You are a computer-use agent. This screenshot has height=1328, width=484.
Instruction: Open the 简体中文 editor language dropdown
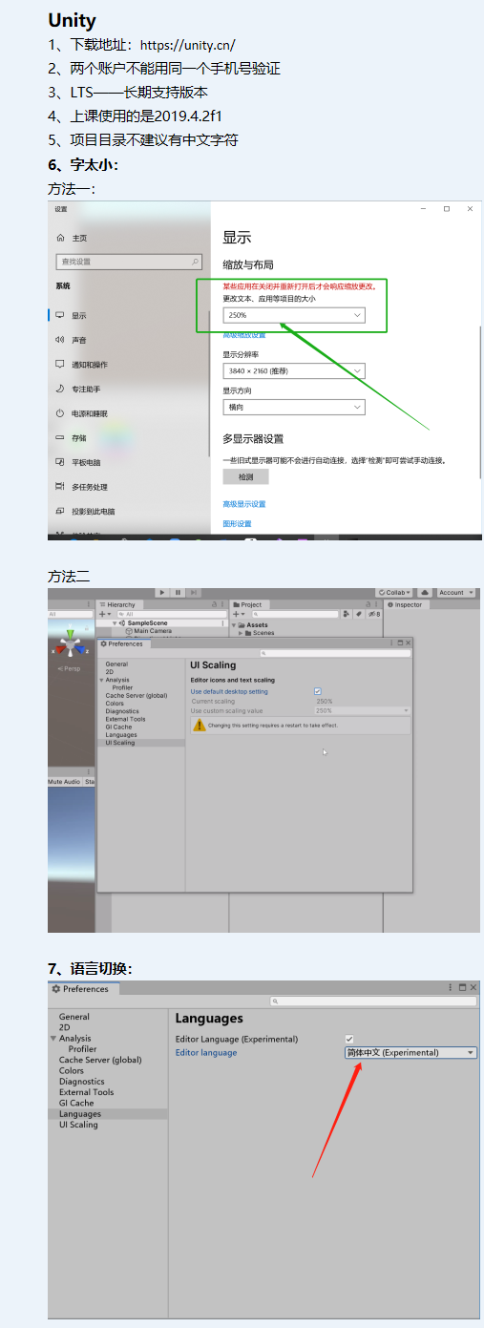pyautogui.click(x=410, y=1053)
